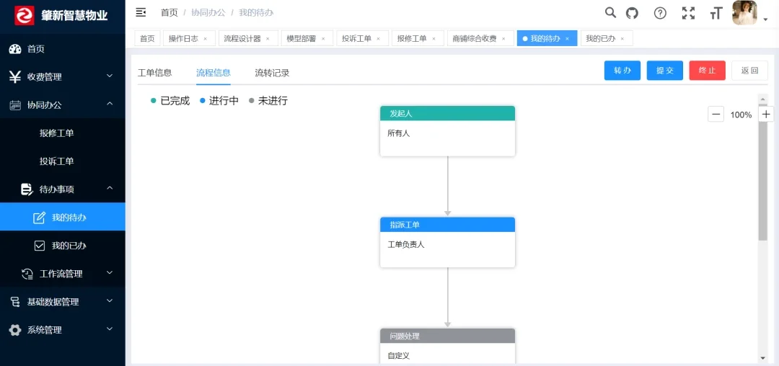
Task: Click the 返回 button
Action: pyautogui.click(x=749, y=71)
